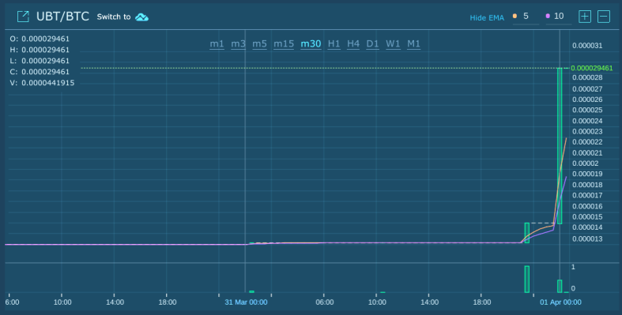Select the m3 timeframe
This screenshot has height=315, width=622.
click(x=239, y=44)
